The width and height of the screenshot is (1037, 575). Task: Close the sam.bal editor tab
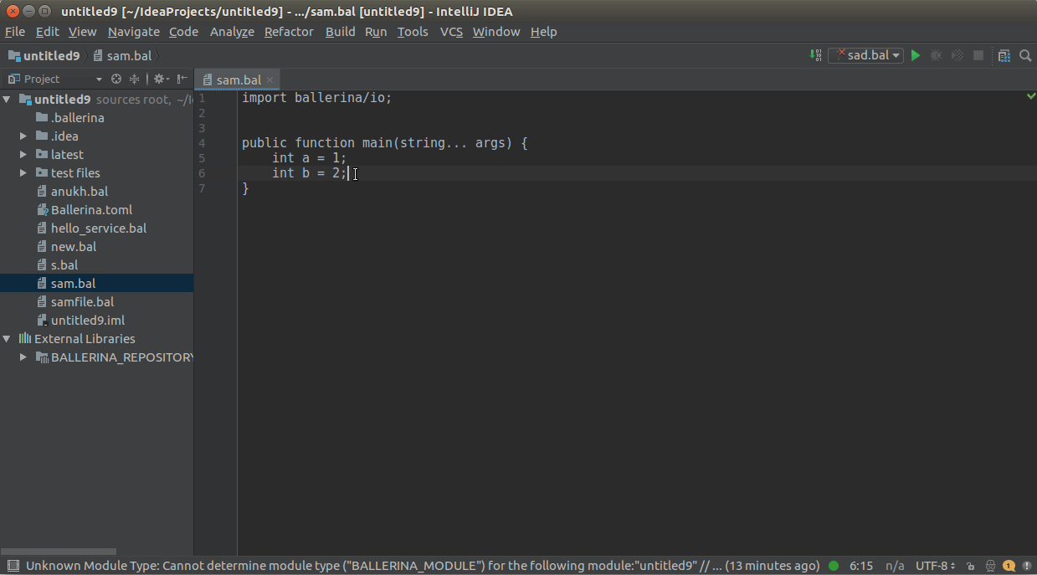point(270,80)
